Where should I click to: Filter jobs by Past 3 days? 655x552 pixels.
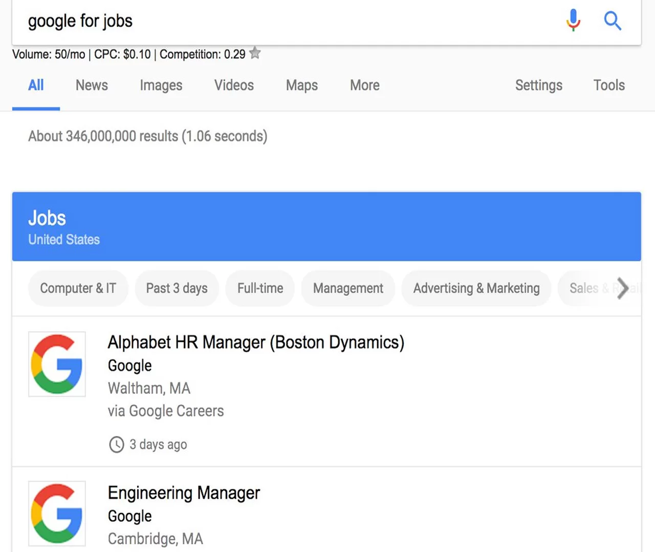[x=177, y=288]
